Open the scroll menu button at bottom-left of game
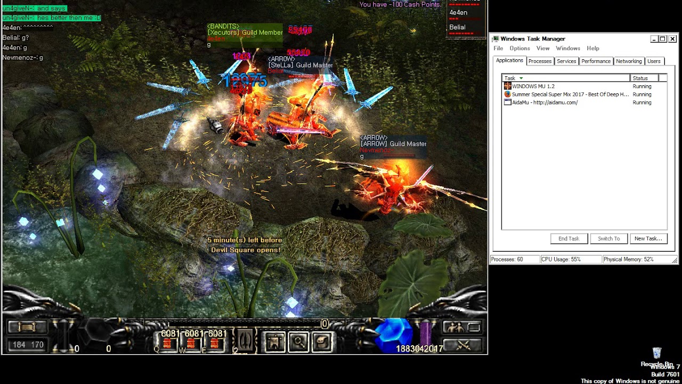This screenshot has width=682, height=384. pos(27,327)
